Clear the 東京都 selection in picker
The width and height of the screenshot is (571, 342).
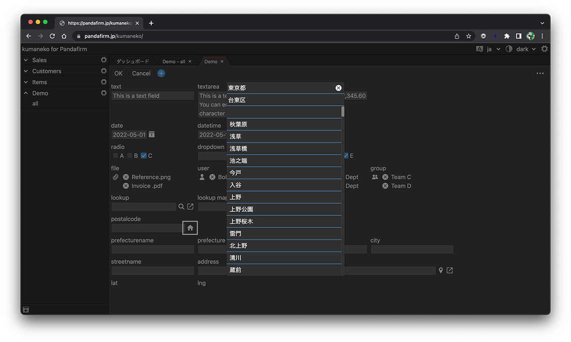coord(338,88)
